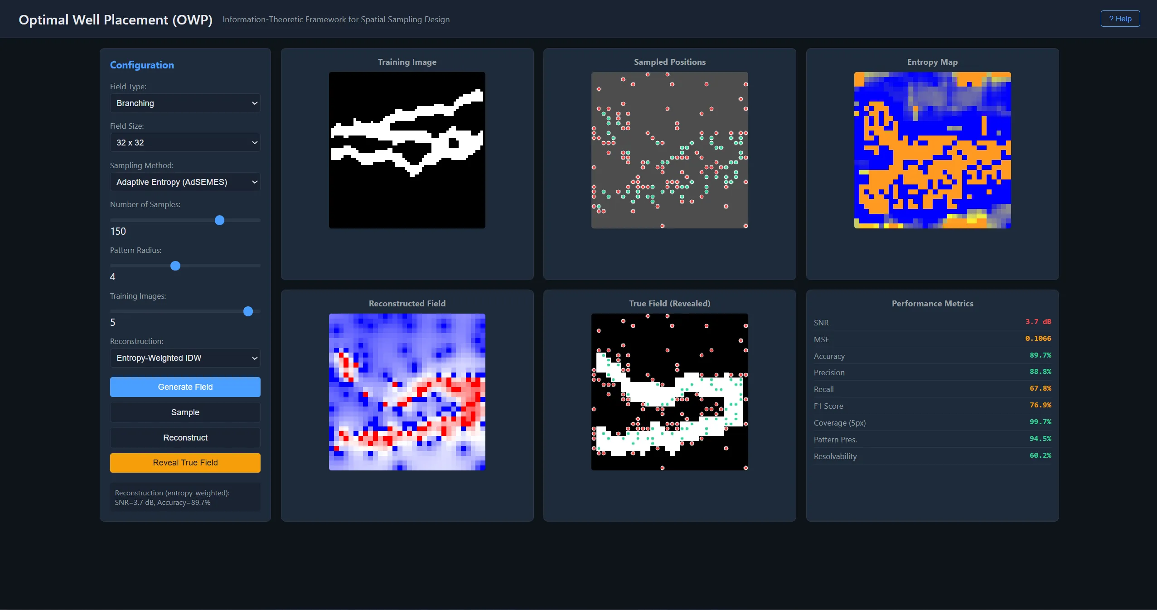Open the Sampling Method dropdown

(185, 182)
